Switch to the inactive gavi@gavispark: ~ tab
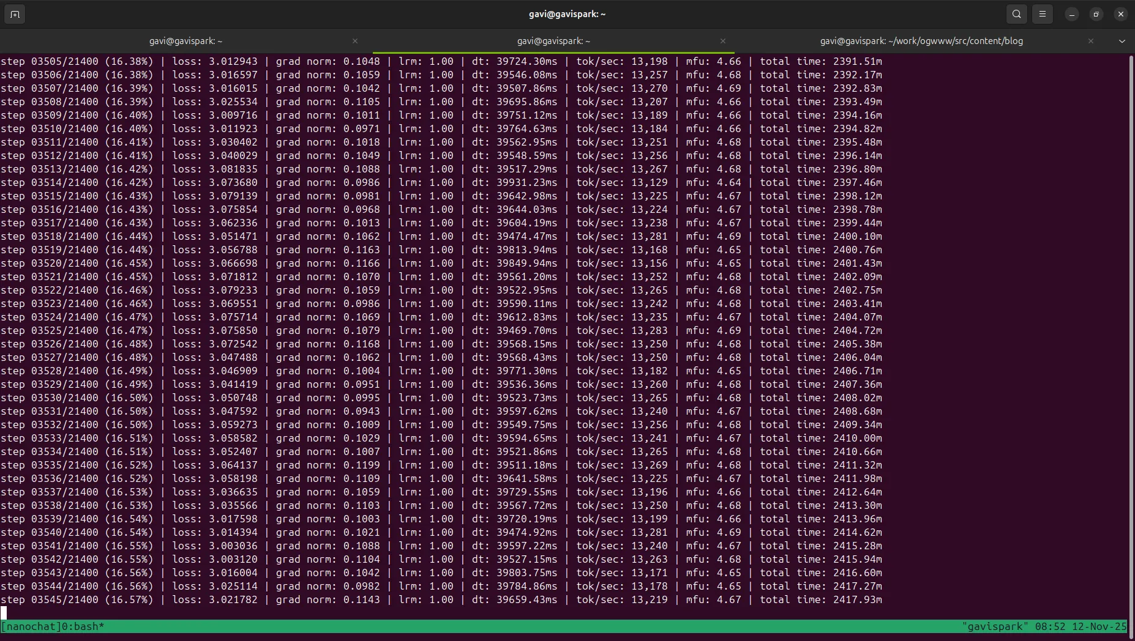 185,41
